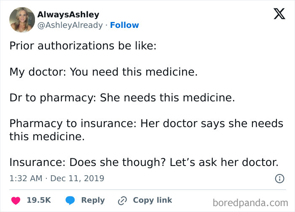
Task: Click the "Dr to pharmacy" line
Action: pyautogui.click(x=122, y=98)
